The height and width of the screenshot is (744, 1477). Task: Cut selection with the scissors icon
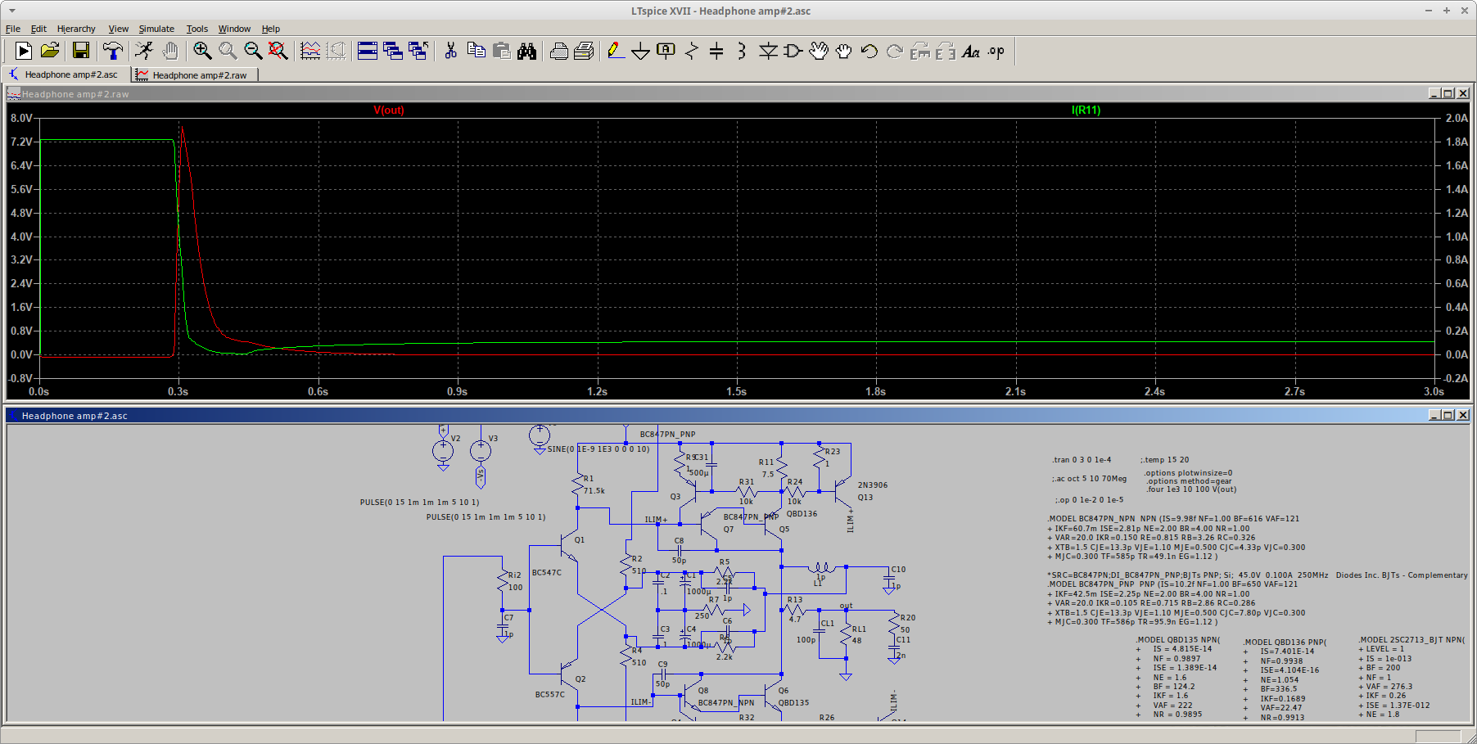450,51
